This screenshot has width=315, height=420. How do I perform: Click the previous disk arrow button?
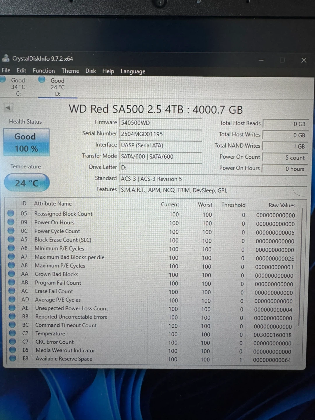(x=8, y=108)
